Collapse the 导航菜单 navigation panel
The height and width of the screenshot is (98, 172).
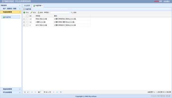click(x=20, y=5)
